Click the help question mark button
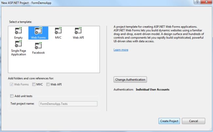Screen dimensions: 213x132 (197, 2)
